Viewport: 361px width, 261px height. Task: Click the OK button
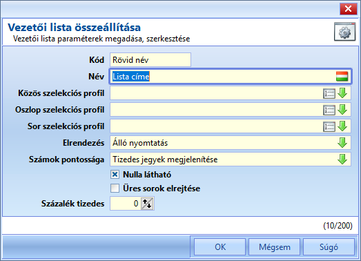click(220, 247)
